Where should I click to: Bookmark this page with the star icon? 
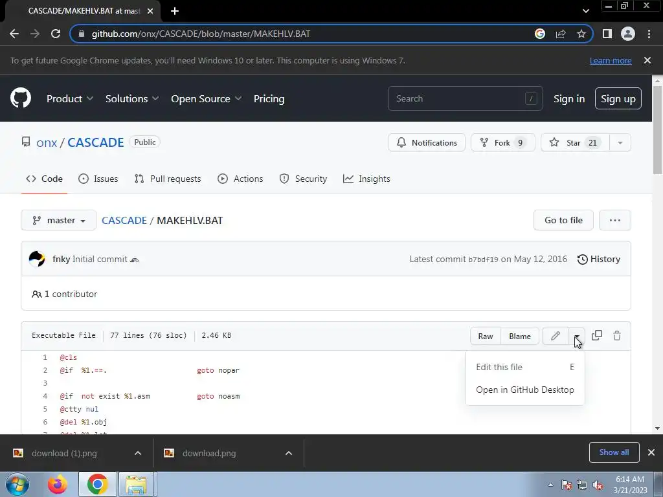pos(581,34)
